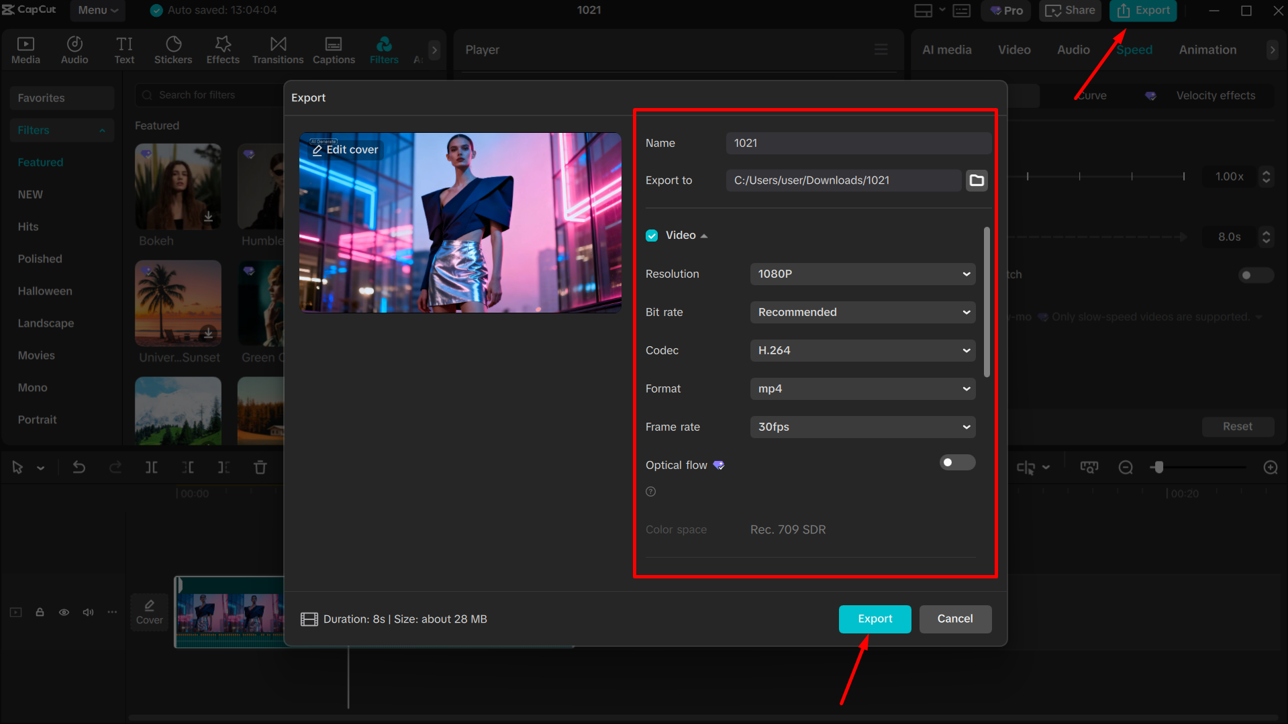Mute the timeline track audio icon
This screenshot has width=1288, height=724.
click(x=88, y=612)
